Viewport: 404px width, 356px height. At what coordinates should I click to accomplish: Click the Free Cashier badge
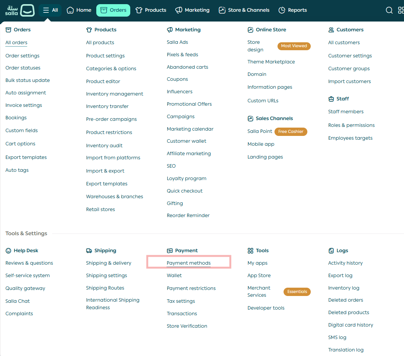(291, 132)
